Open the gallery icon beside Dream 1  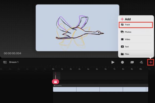(5, 62)
